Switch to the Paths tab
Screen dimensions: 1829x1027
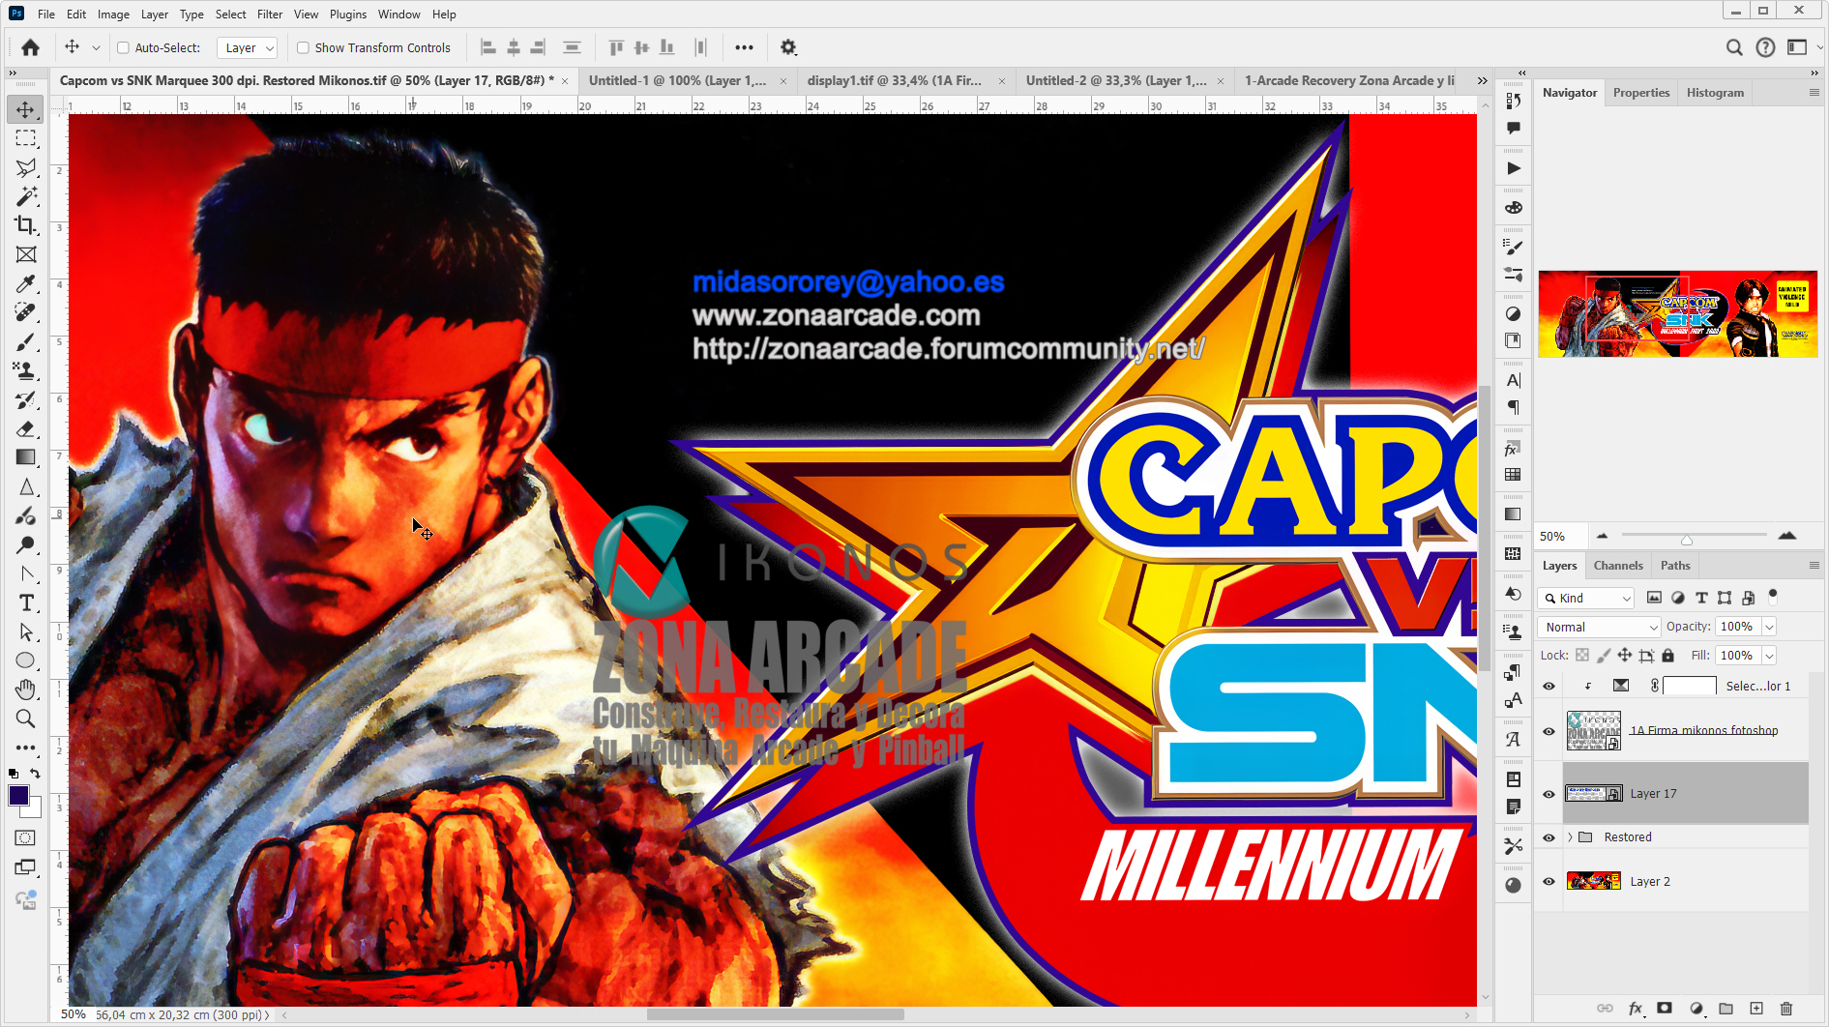1675,566
